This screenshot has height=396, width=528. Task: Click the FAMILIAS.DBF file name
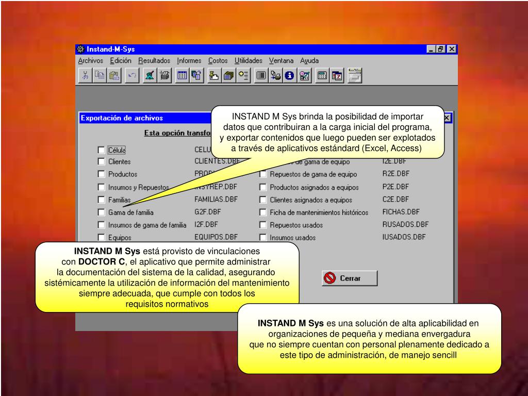pyautogui.click(x=216, y=200)
